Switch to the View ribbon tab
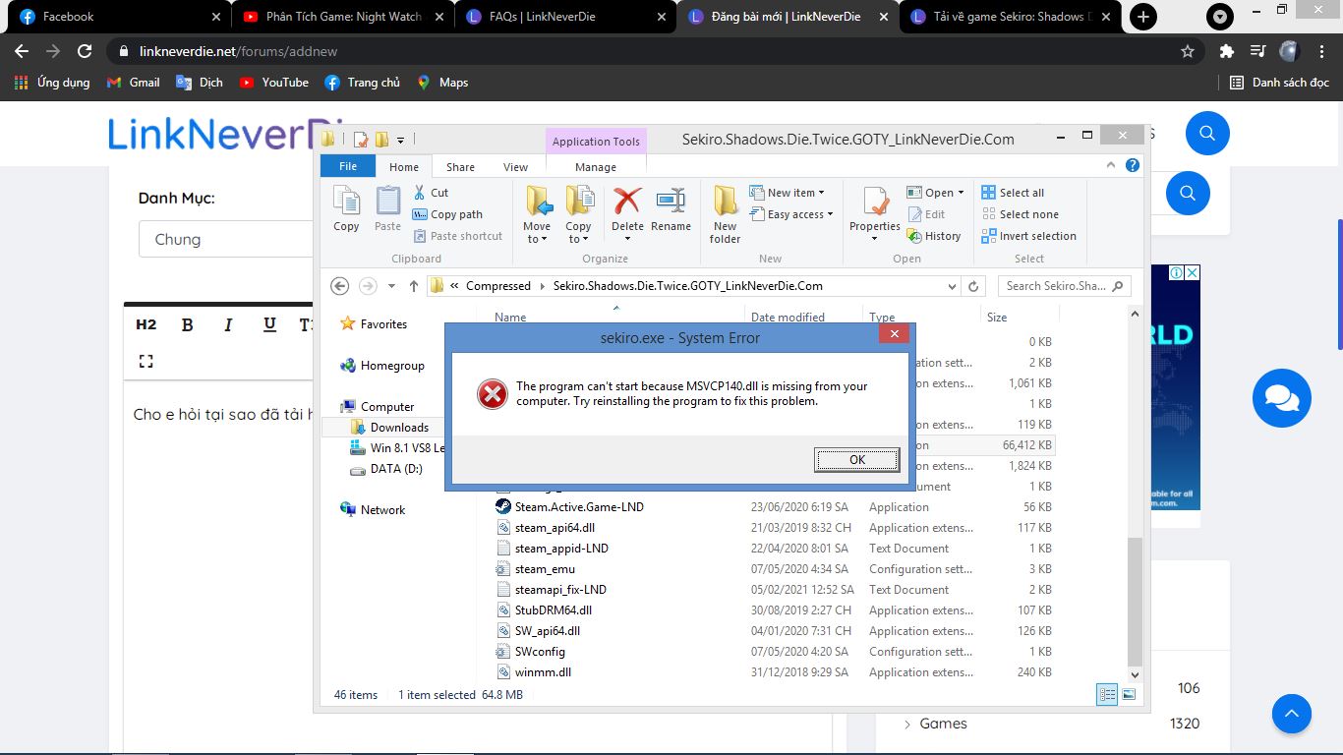 point(515,167)
